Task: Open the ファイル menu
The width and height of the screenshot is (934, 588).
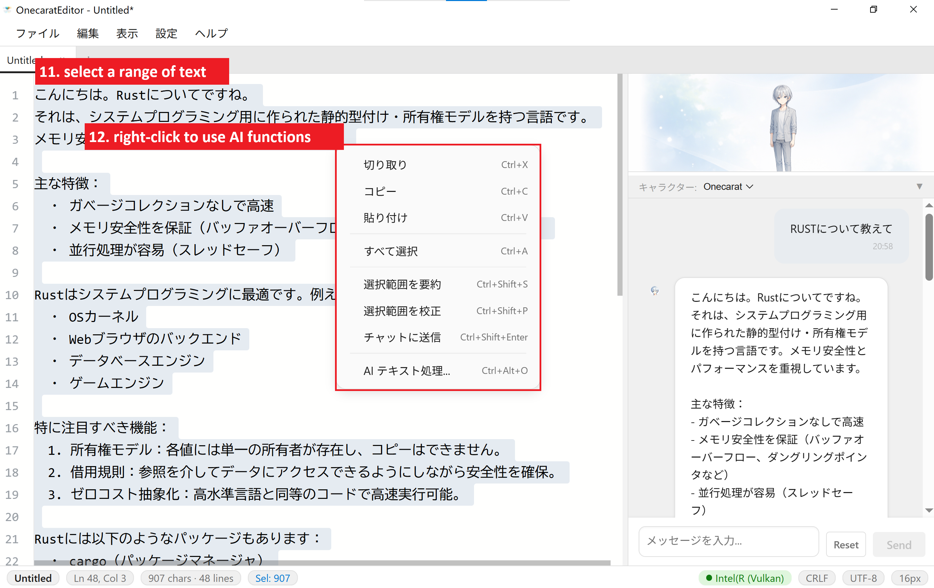Action: pyautogui.click(x=38, y=33)
